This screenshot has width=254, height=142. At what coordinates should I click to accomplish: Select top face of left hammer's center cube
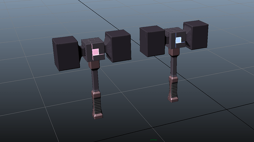[92, 41]
